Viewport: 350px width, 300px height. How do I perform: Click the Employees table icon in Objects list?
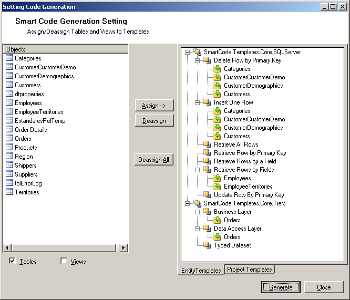(x=9, y=102)
